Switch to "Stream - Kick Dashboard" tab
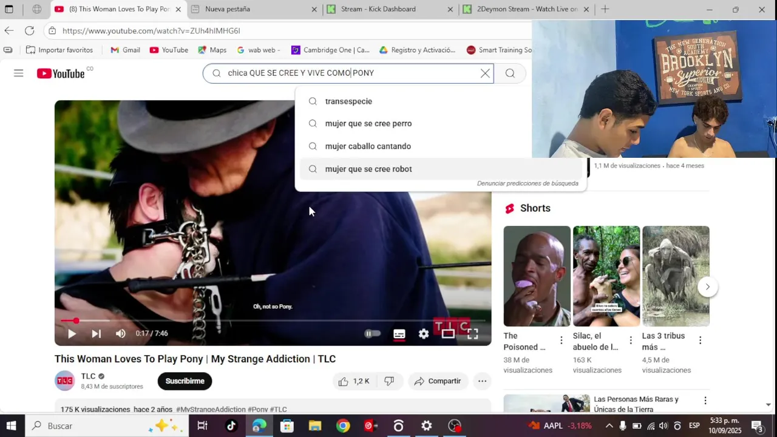The image size is (777, 437). [390, 9]
